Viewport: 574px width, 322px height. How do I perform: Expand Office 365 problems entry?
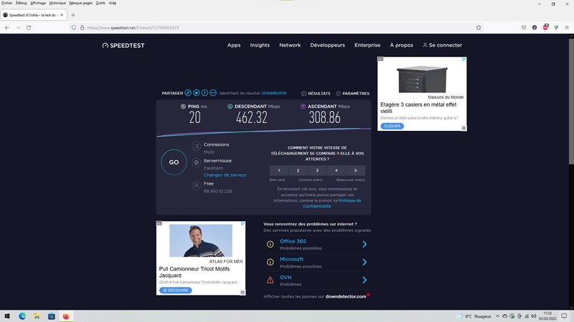point(364,244)
